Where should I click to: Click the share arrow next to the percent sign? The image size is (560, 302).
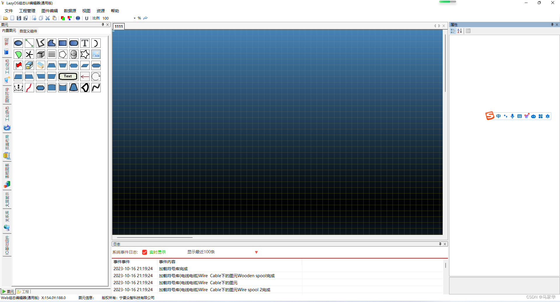click(145, 18)
